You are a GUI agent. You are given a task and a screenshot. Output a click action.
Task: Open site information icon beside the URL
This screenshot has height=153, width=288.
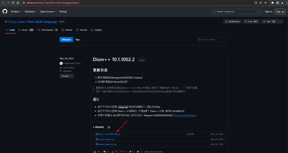click(x=24, y=3)
